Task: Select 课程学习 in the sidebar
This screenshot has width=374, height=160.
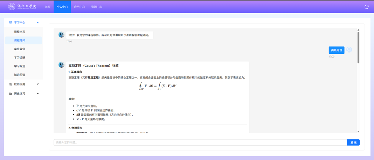Action: [x=20, y=32]
